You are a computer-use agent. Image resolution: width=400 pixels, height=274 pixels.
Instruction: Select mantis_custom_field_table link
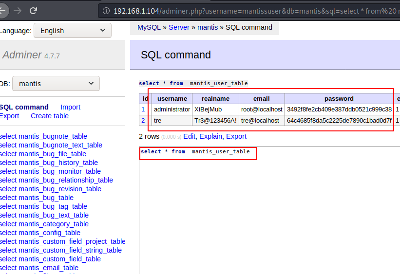point(60,259)
